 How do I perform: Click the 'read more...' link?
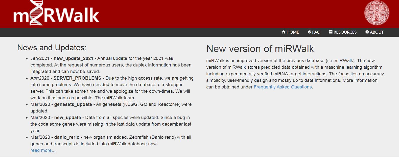tap(43, 150)
